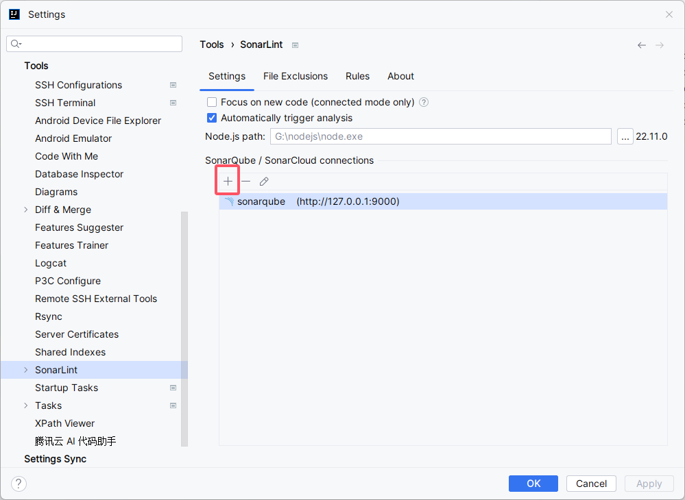Click project-level icon next to SonarLint breadcrumb
The width and height of the screenshot is (685, 500).
coord(296,45)
